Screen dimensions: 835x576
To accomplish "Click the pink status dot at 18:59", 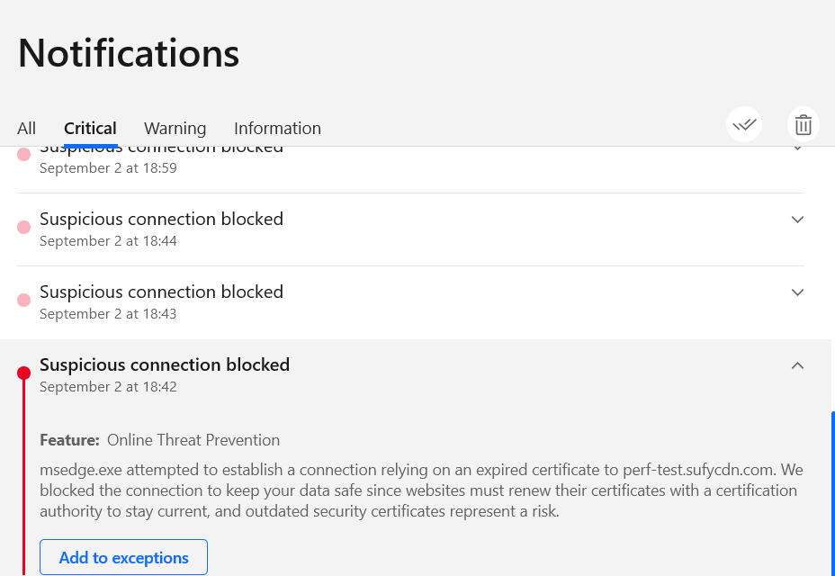I will (24, 155).
